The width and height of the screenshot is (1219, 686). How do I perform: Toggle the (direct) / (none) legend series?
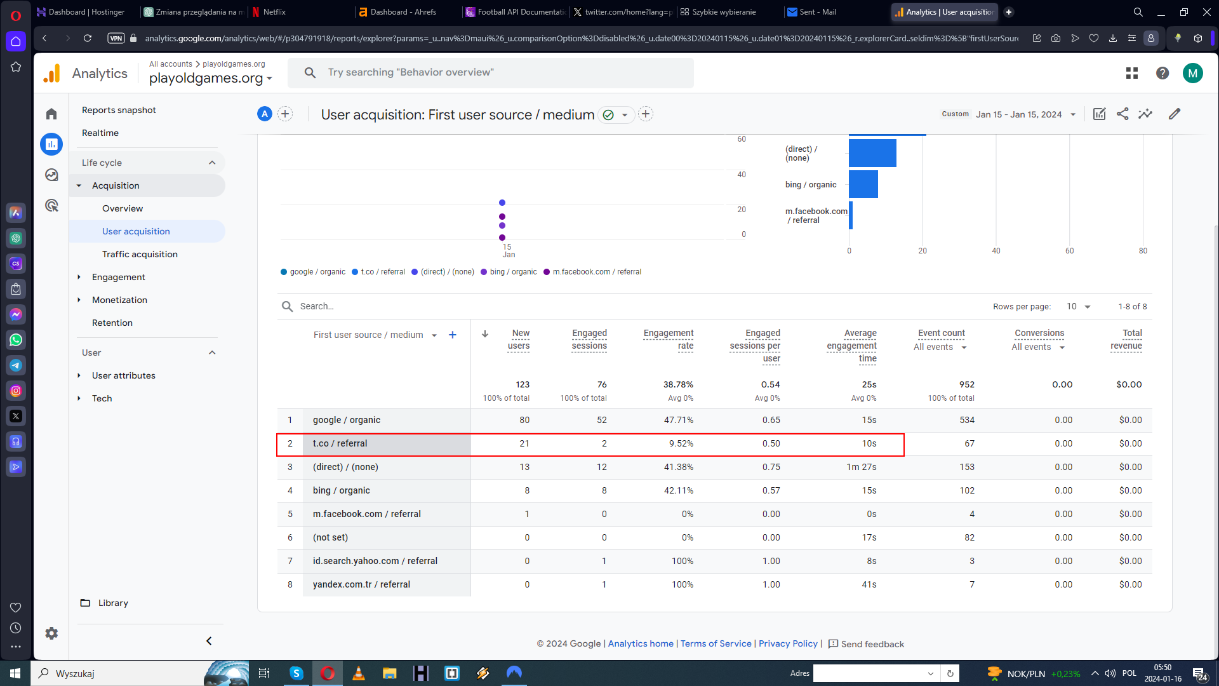pyautogui.click(x=443, y=272)
